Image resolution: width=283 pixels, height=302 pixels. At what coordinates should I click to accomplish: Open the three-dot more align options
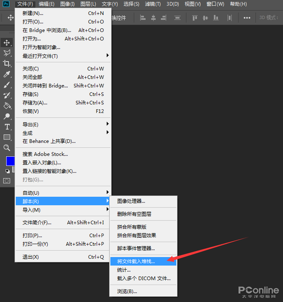pos(247,18)
